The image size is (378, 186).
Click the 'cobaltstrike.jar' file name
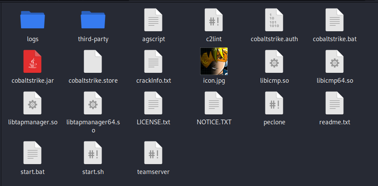tap(33, 81)
